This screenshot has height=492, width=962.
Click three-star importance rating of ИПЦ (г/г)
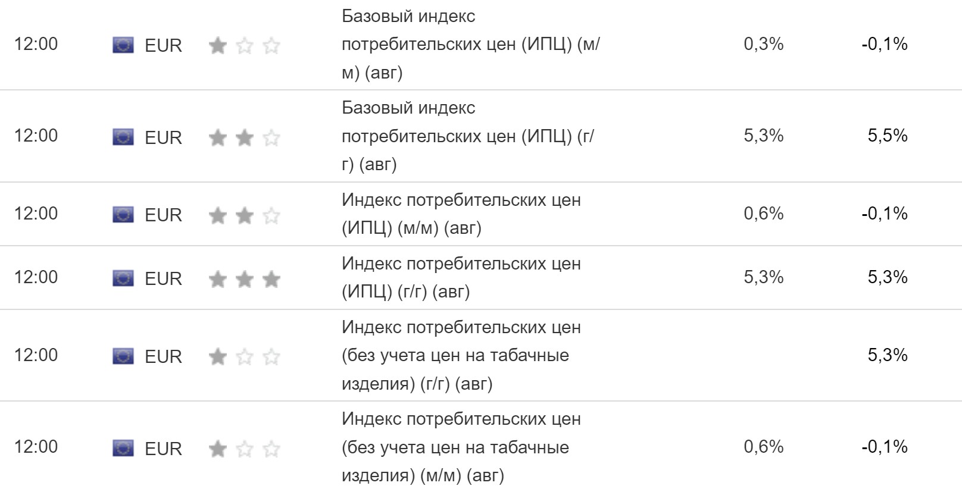[x=244, y=278]
